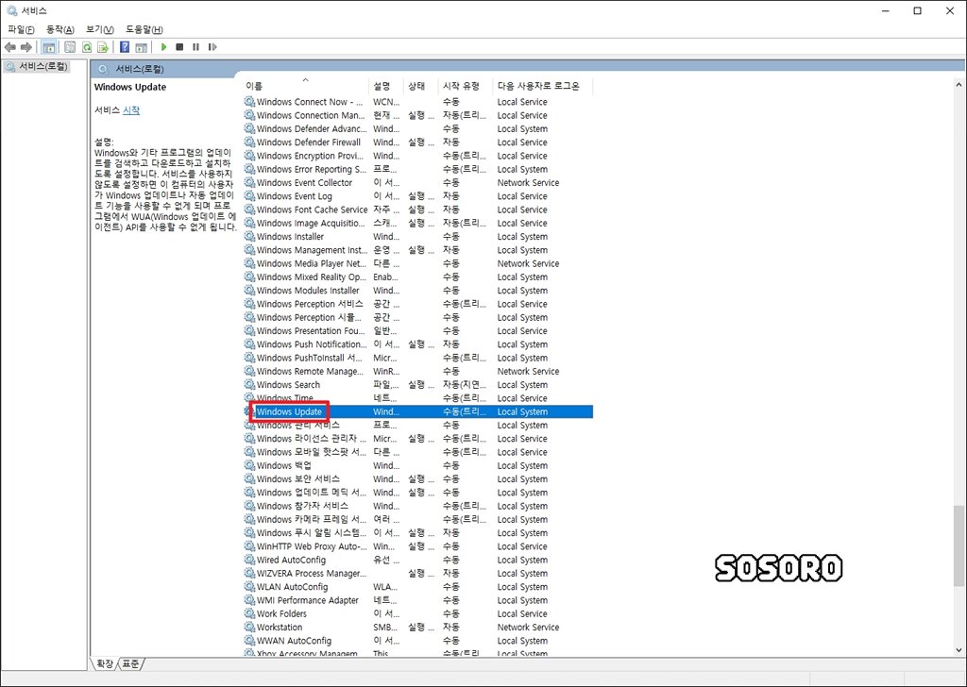Click gear icon of Windows Defender Firewall row
The height and width of the screenshot is (687, 967).
(249, 142)
